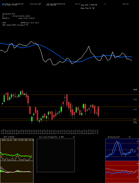Click the 91.63 price axis label

pos(135,100)
